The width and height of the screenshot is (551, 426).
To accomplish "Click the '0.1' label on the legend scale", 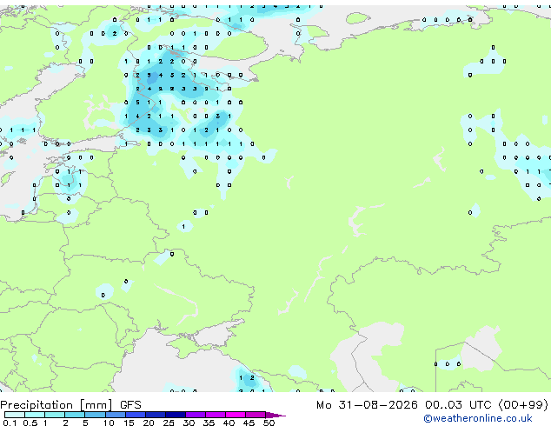I will pos(10,423).
